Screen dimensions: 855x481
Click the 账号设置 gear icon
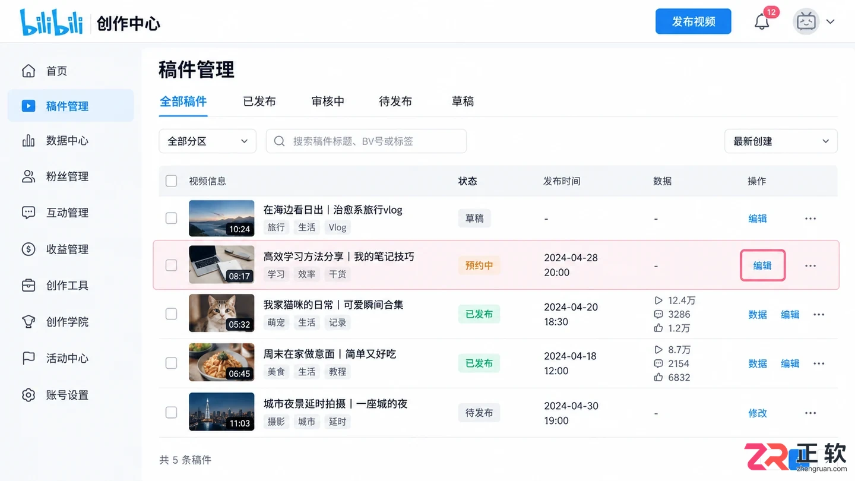[x=28, y=395]
